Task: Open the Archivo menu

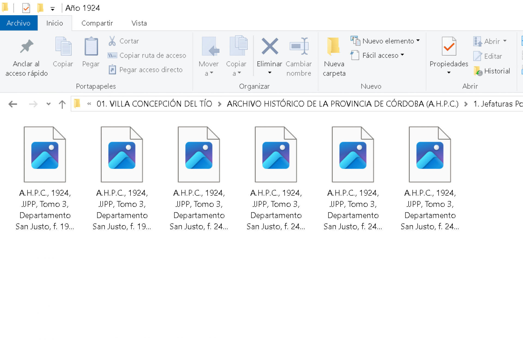Action: [19, 23]
